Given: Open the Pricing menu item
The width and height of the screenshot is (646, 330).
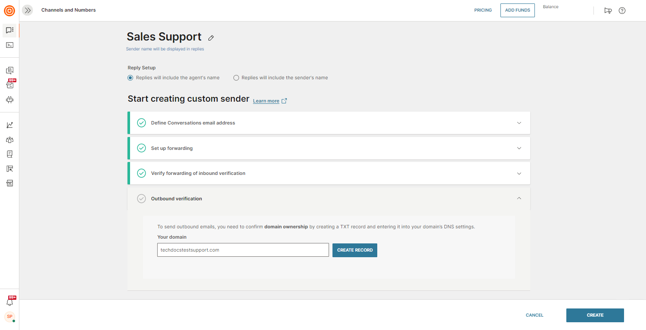Looking at the screenshot, I should [483, 10].
